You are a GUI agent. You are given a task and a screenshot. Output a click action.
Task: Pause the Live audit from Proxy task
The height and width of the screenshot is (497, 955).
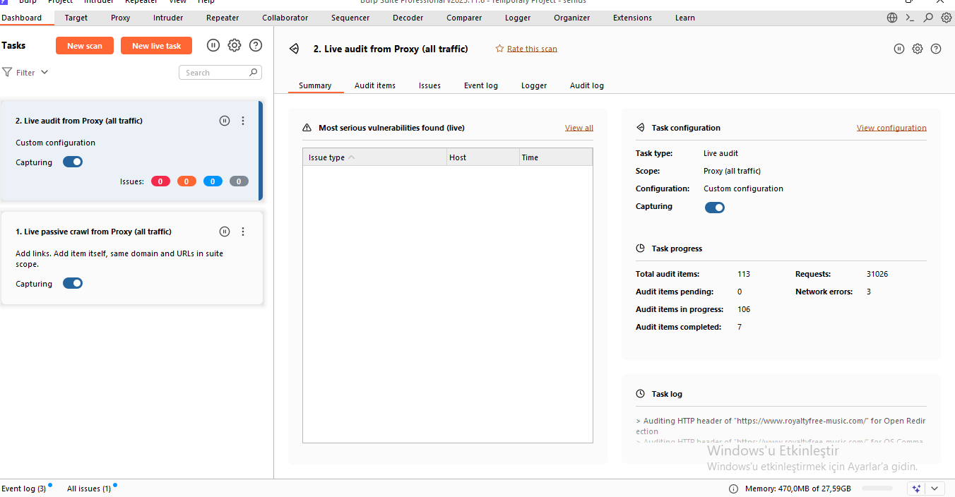(225, 121)
